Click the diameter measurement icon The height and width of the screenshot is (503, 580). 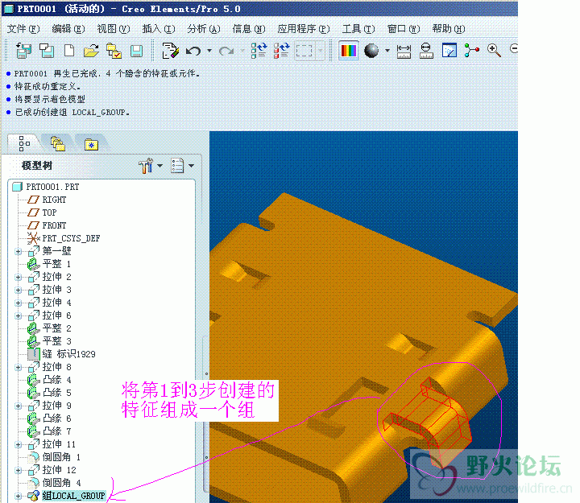(x=426, y=51)
